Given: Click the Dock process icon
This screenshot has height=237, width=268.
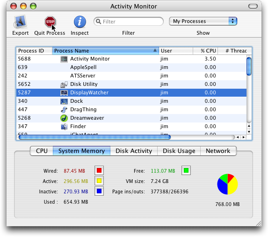Looking at the screenshot, I should click(x=64, y=101).
